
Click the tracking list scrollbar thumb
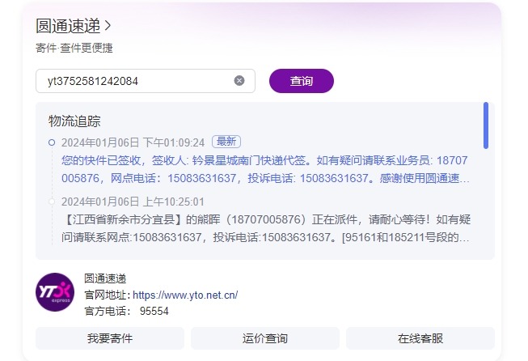(x=486, y=125)
